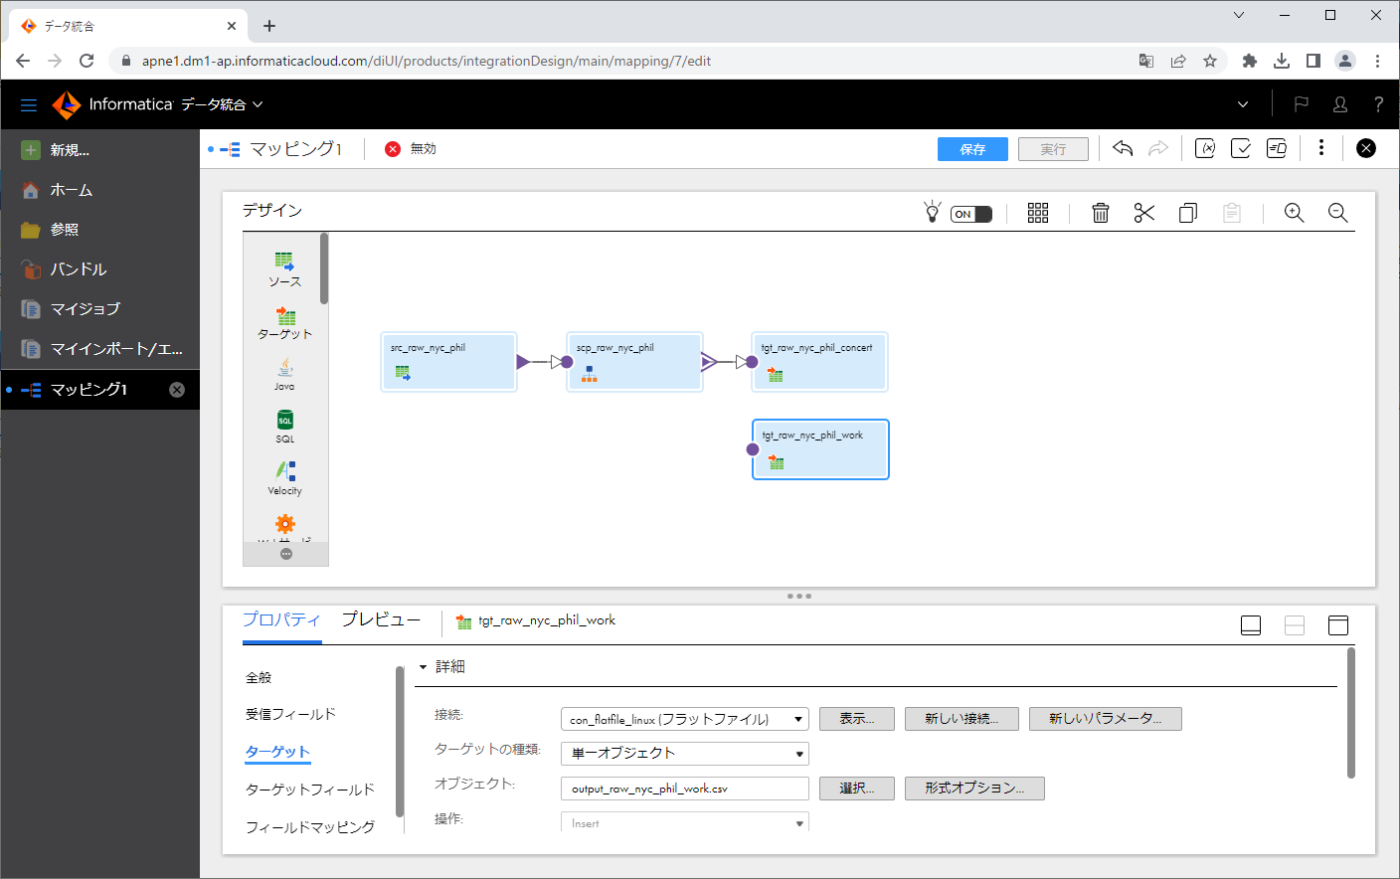This screenshot has height=879, width=1400.
Task: Click the オブジェクト filename input field
Action: point(684,788)
